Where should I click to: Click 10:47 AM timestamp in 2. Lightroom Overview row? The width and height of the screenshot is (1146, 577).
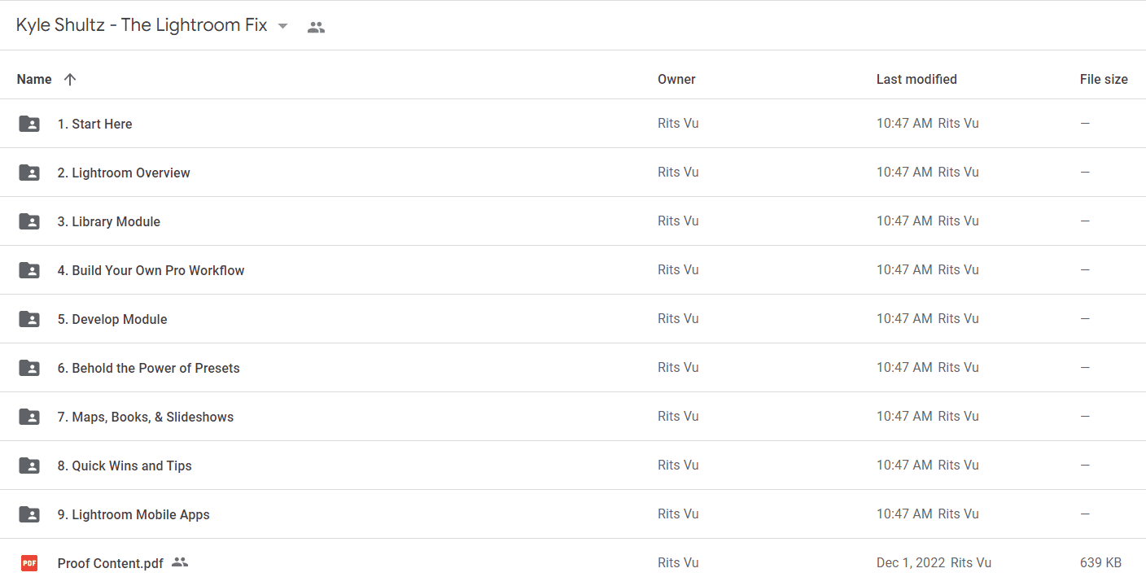904,173
